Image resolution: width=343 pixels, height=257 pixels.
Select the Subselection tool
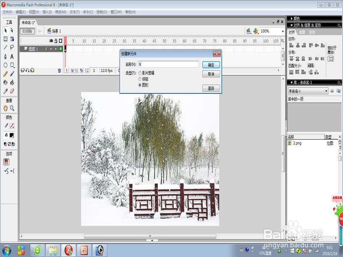click(x=12, y=30)
